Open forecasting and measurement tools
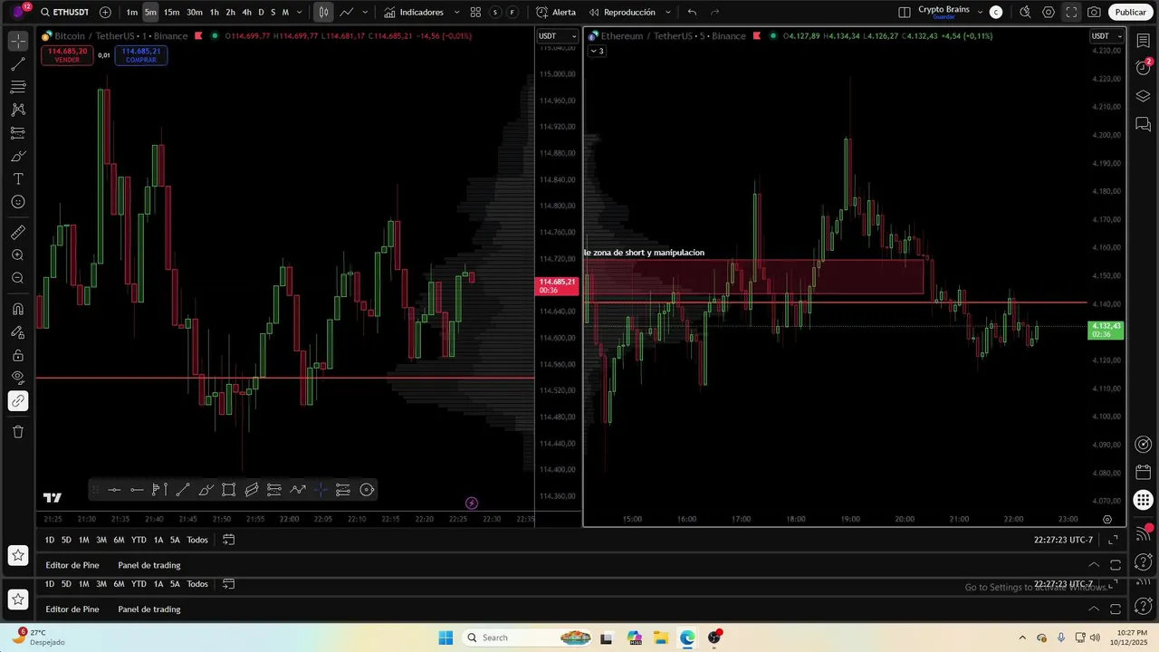 17,133
